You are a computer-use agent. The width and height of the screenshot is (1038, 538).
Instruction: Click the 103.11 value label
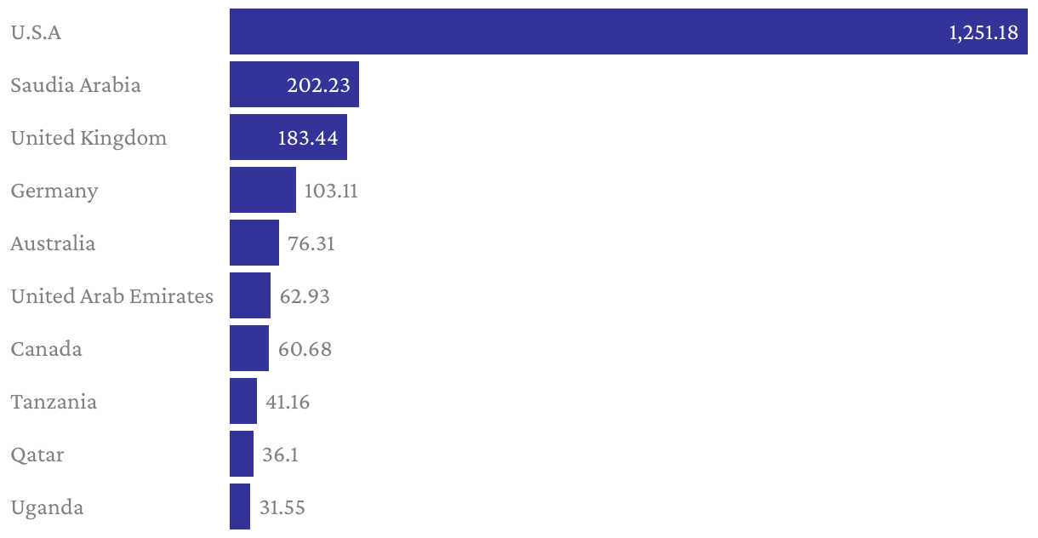pyautogui.click(x=331, y=192)
